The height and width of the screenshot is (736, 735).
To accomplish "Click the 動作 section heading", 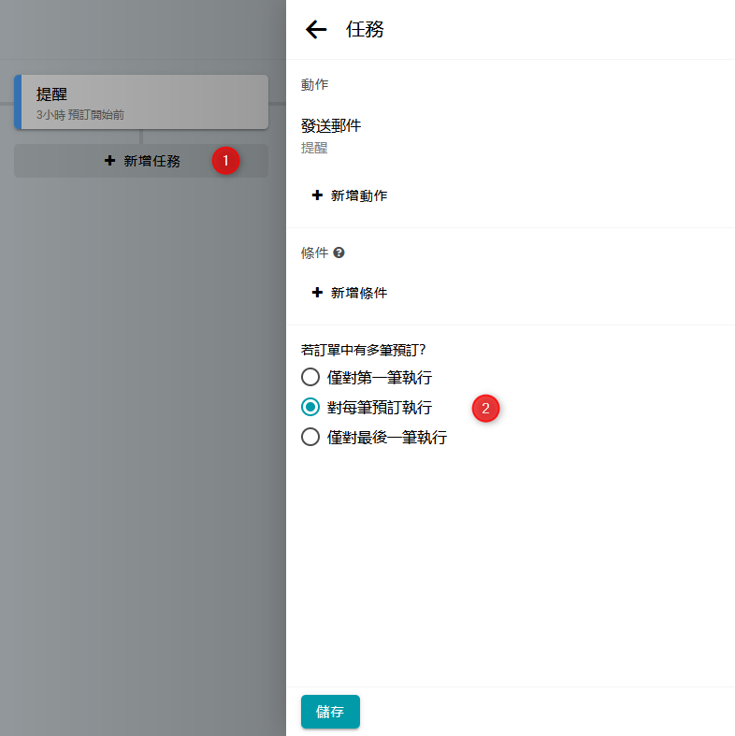I will (x=314, y=85).
